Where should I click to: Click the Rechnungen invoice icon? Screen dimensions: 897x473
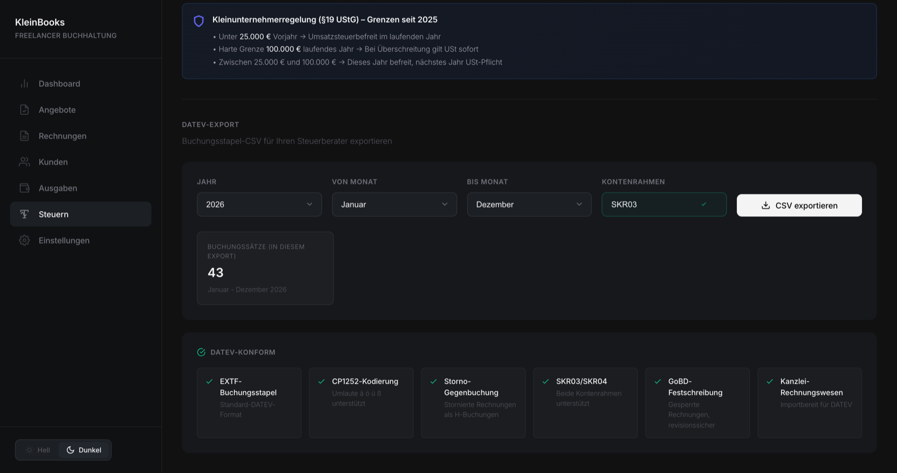coord(24,136)
